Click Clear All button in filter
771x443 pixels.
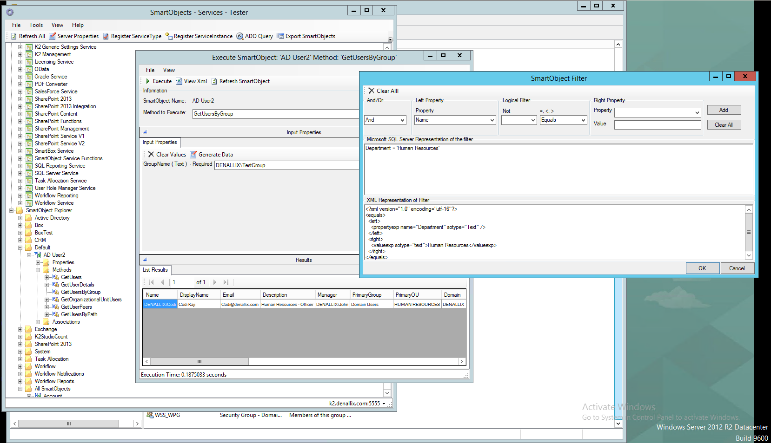point(724,125)
